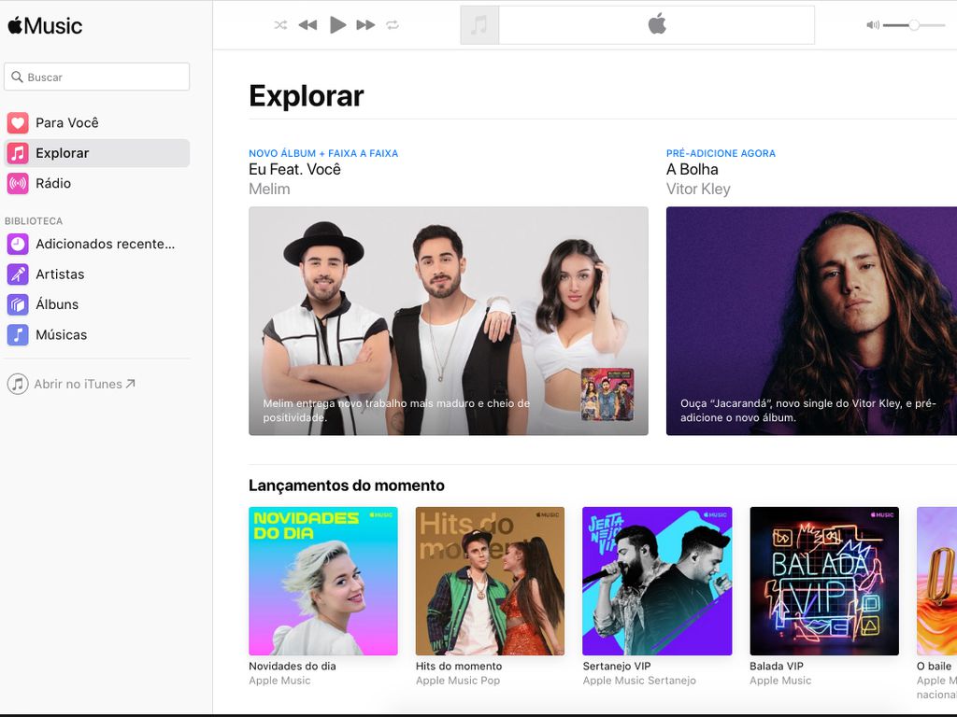Adjust the volume slider
Image resolution: width=957 pixels, height=717 pixels.
(914, 25)
